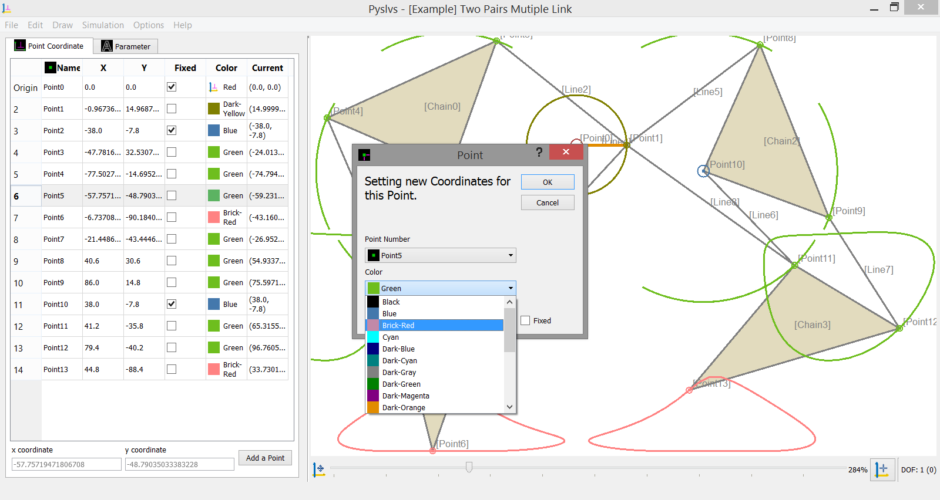Click the origin axis icon in Point0 row
The height and width of the screenshot is (500, 940).
pyautogui.click(x=213, y=87)
